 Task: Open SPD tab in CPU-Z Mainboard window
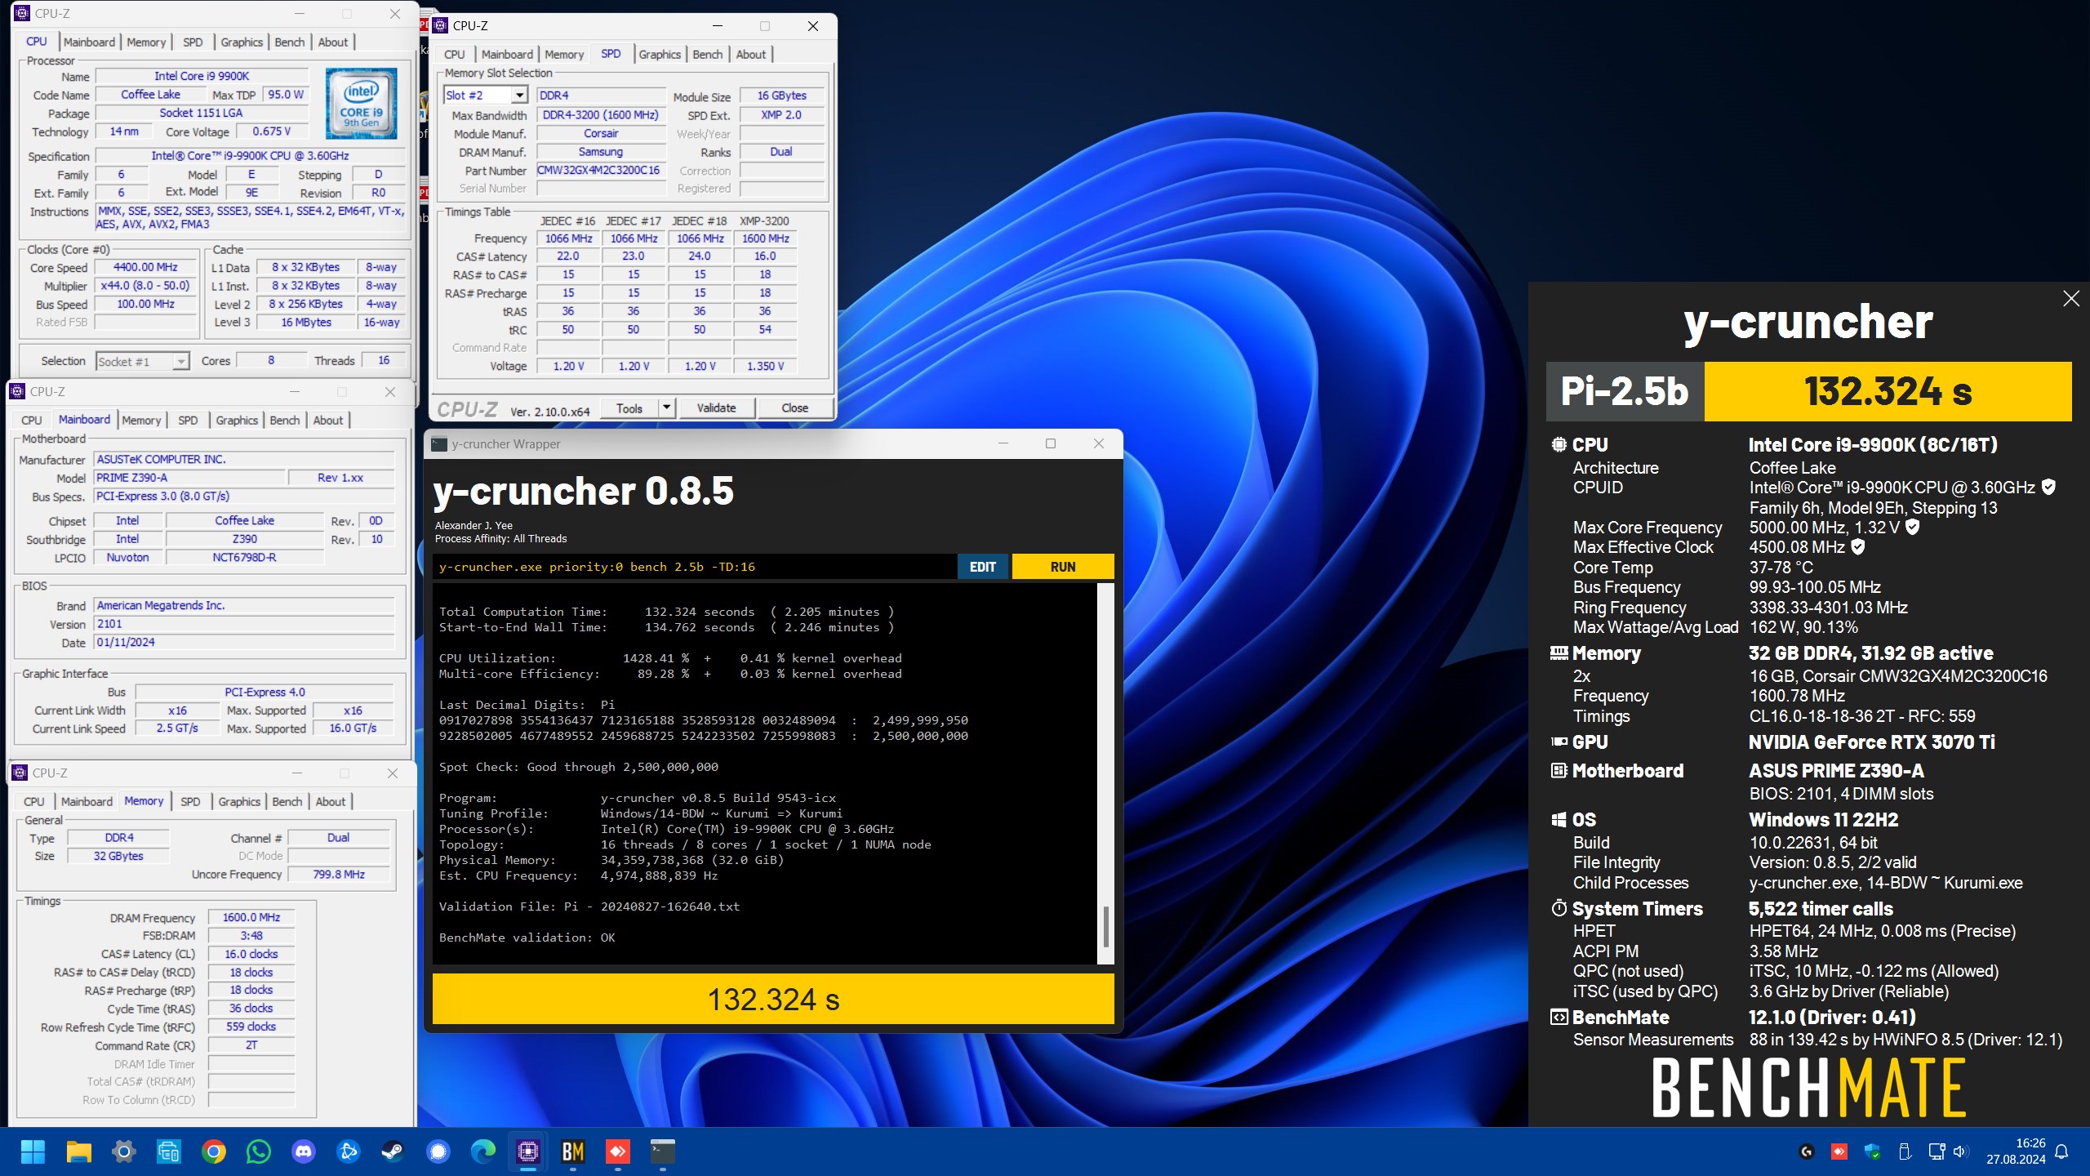(x=188, y=421)
